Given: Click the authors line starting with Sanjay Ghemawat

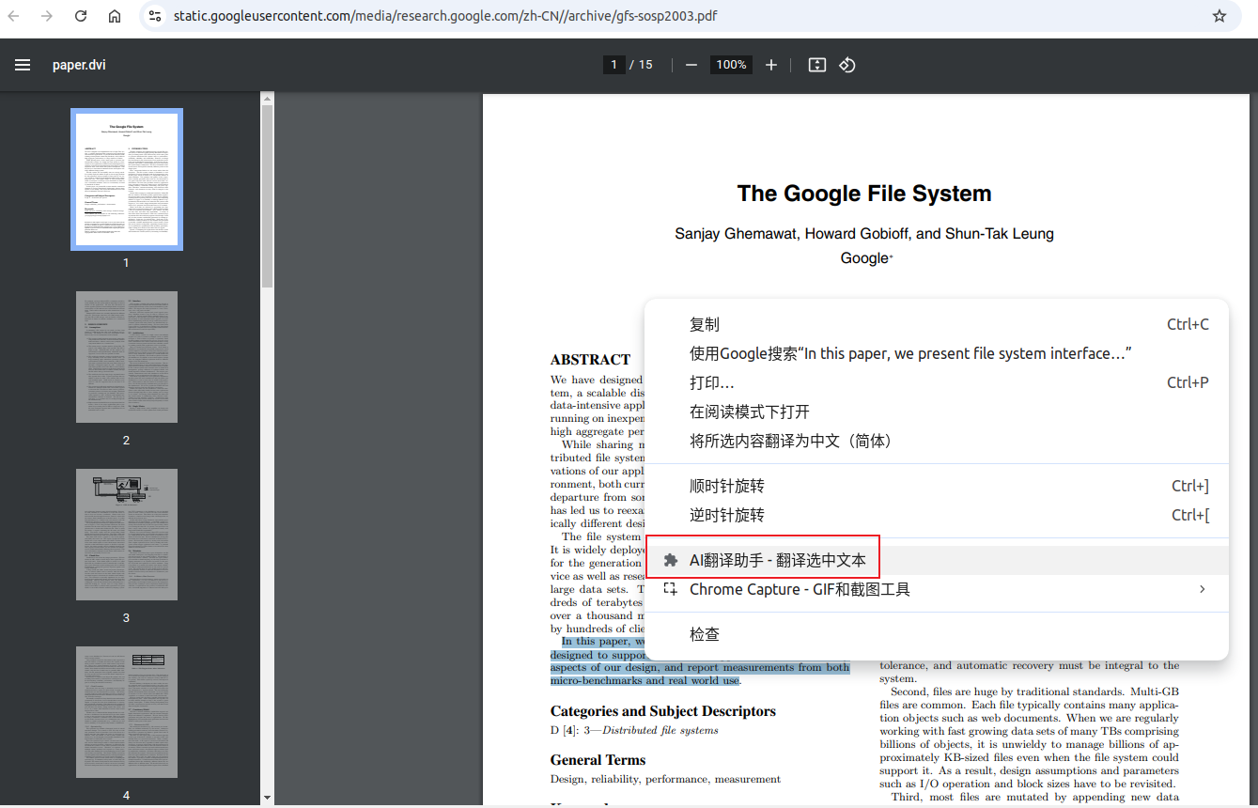Looking at the screenshot, I should [x=864, y=234].
